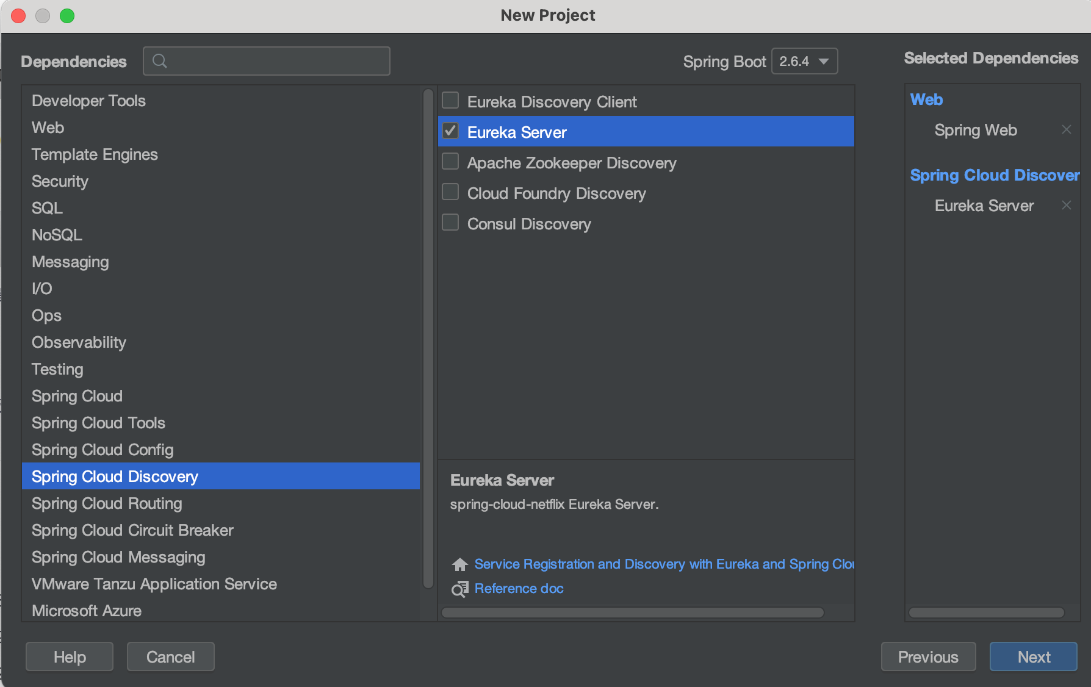Viewport: 1091px width, 687px height.
Task: Click the green zoom window button
Action: point(67,15)
